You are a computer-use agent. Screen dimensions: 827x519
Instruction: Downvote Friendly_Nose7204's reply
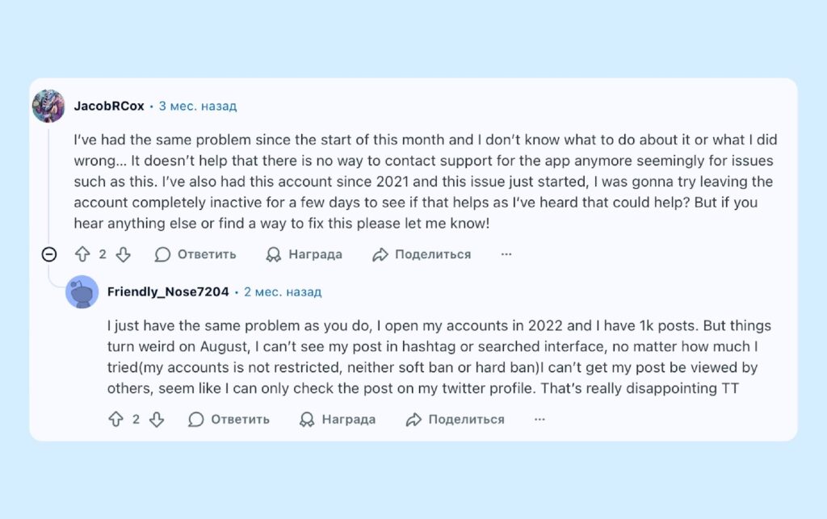click(157, 419)
